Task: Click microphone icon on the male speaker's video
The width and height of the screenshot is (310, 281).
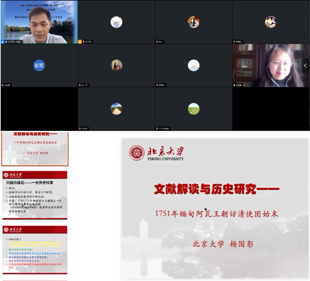Action: coord(3,42)
